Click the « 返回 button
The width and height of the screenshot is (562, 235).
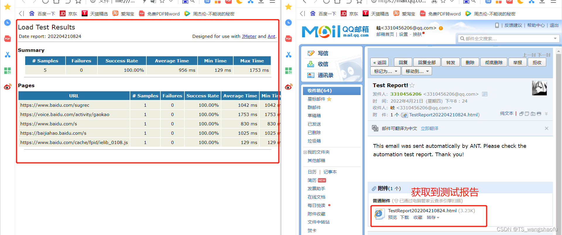pos(380,62)
